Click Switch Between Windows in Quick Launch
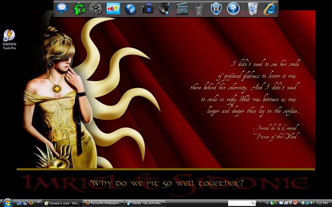The height and width of the screenshot is (207, 332). 25,203
